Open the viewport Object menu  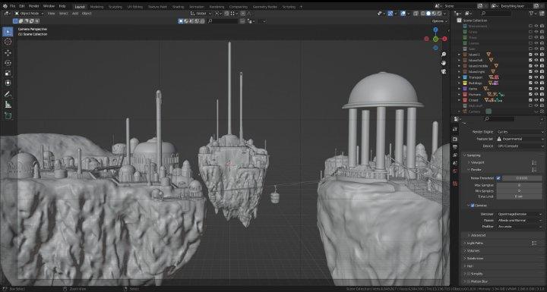[87, 14]
